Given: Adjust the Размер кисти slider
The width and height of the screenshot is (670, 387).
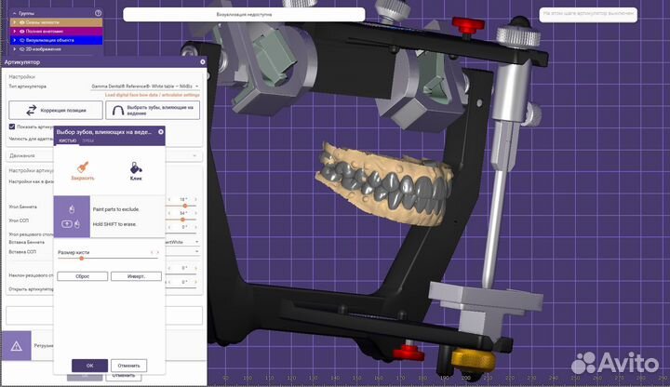Looking at the screenshot, I should click(81, 258).
